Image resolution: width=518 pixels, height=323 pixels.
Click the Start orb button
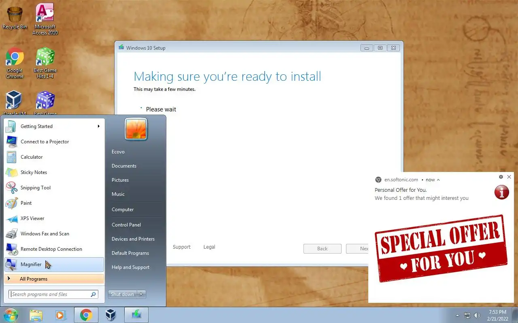(x=10, y=315)
